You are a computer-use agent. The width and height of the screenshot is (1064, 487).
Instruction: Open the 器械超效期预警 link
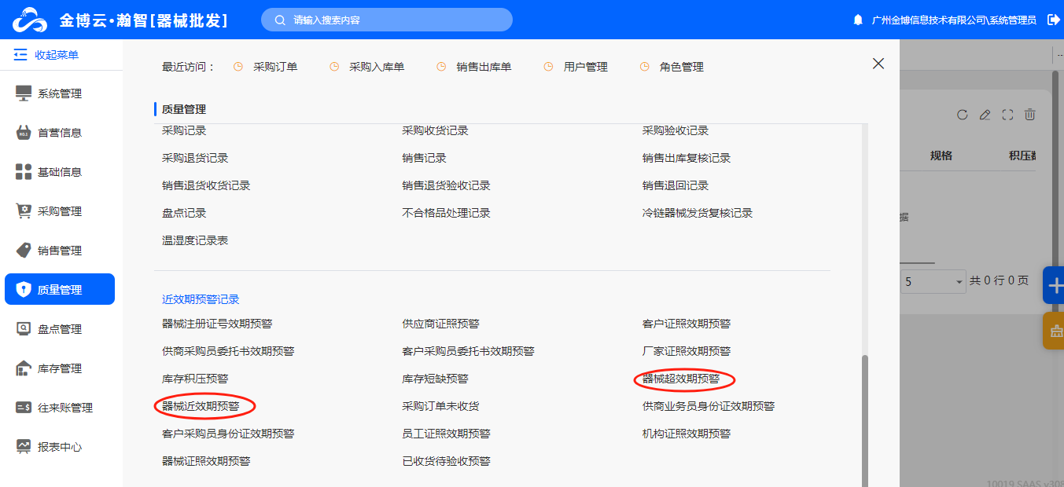680,379
